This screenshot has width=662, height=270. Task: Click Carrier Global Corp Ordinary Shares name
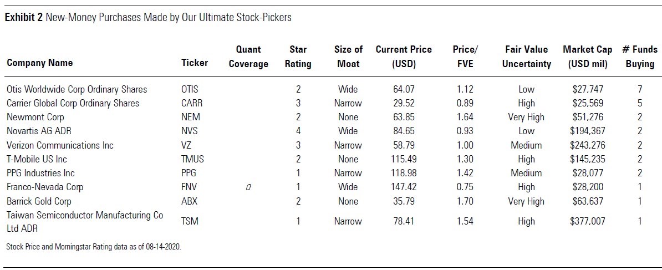[x=73, y=103]
